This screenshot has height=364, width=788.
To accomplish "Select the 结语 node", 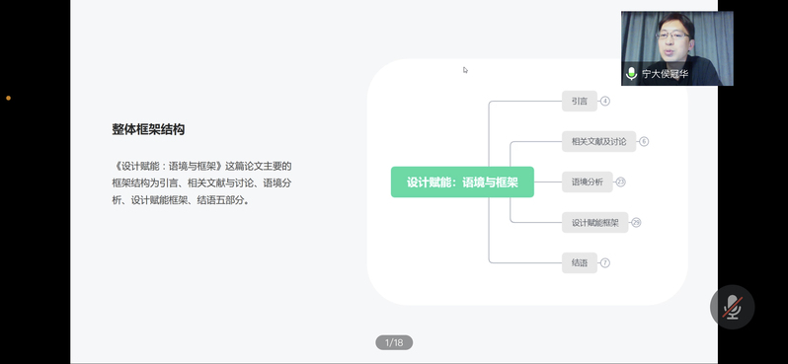I will (580, 262).
